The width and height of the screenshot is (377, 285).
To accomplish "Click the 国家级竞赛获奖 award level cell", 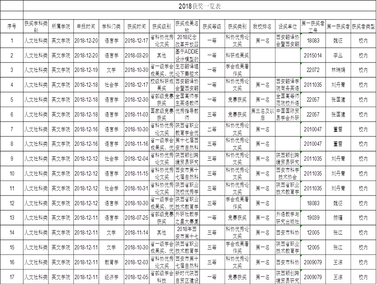I will coord(162,115).
